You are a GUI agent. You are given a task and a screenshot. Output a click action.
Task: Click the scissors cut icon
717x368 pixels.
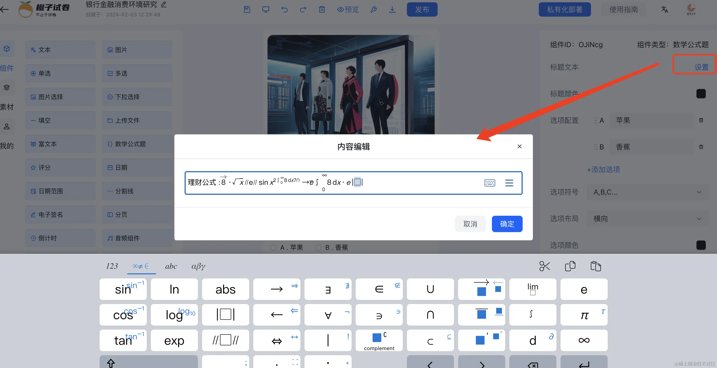[544, 266]
